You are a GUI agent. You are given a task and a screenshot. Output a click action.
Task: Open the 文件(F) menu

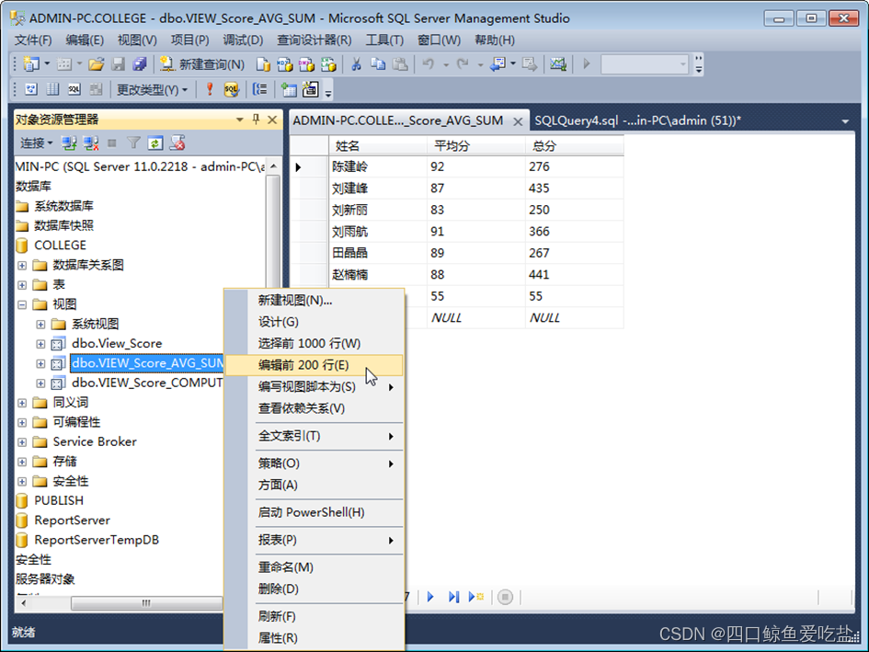pos(33,40)
